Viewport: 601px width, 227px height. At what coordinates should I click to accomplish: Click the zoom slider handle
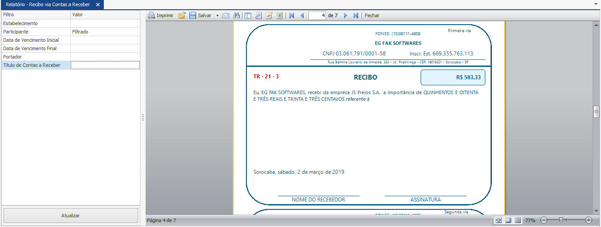tap(561, 220)
